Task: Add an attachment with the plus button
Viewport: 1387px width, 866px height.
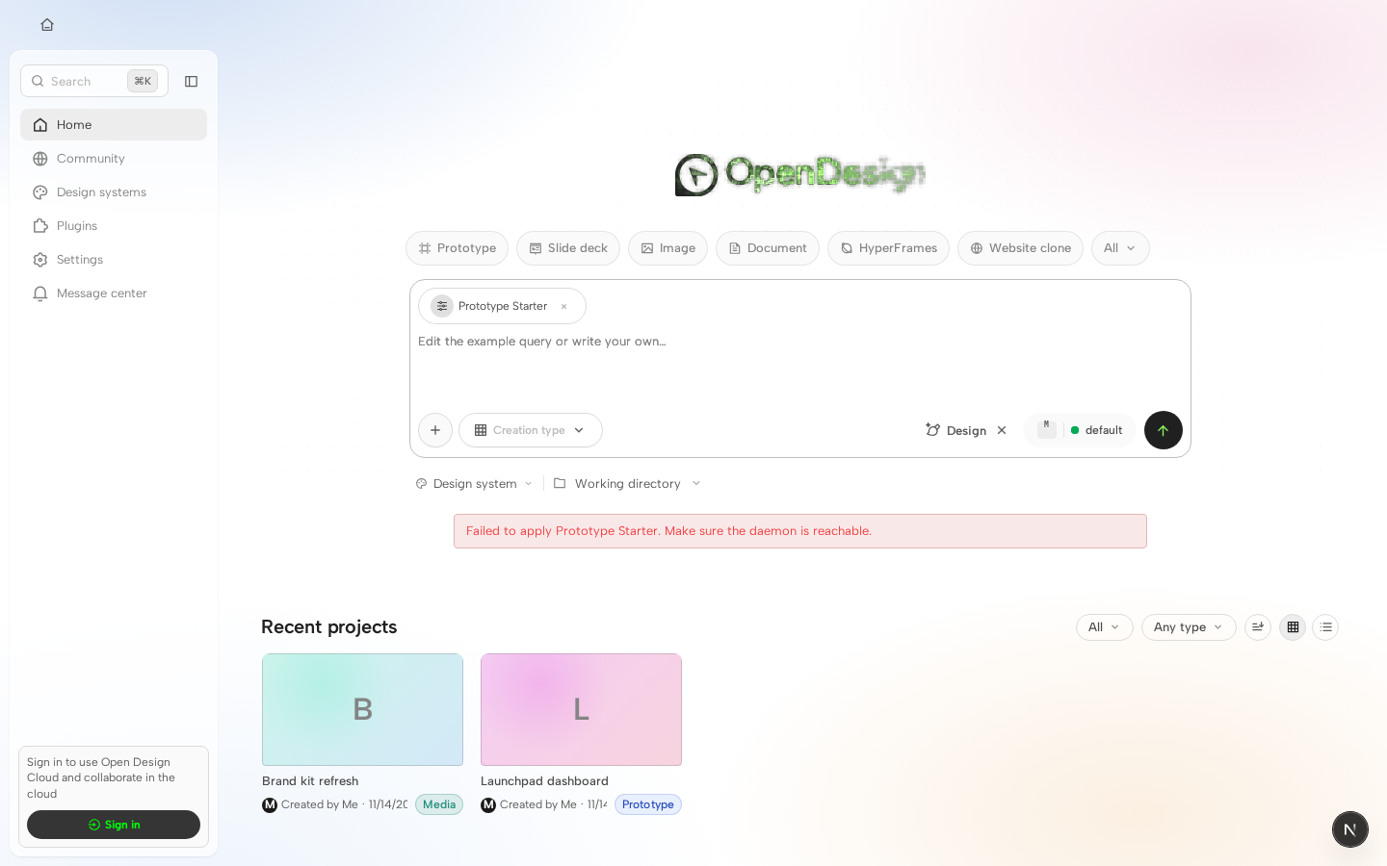Action: (x=435, y=430)
